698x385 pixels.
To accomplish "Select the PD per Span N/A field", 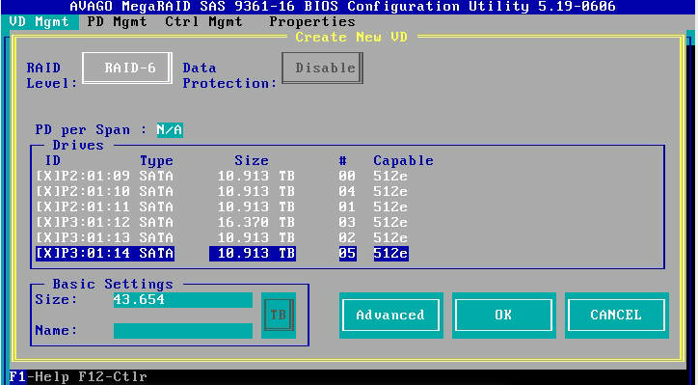I will [170, 130].
